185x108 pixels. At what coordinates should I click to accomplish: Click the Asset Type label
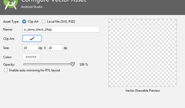click(x=11, y=21)
